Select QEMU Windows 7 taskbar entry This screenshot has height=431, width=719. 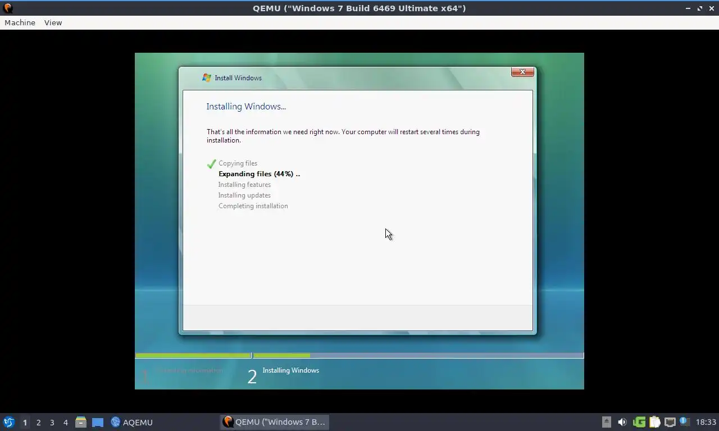click(274, 422)
